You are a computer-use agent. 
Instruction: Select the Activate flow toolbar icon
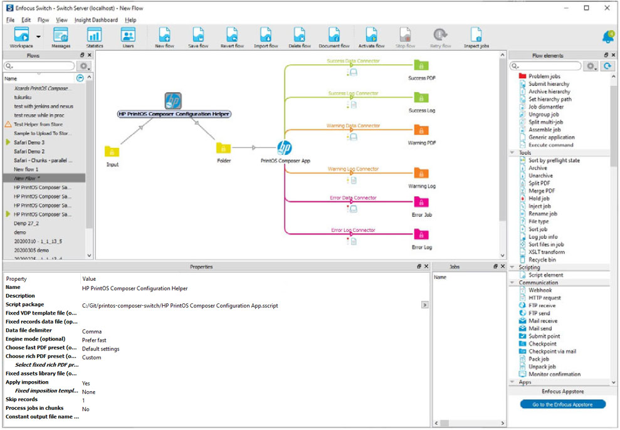point(371,36)
